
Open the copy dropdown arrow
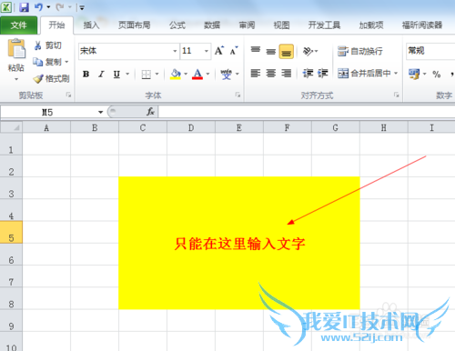click(66, 62)
